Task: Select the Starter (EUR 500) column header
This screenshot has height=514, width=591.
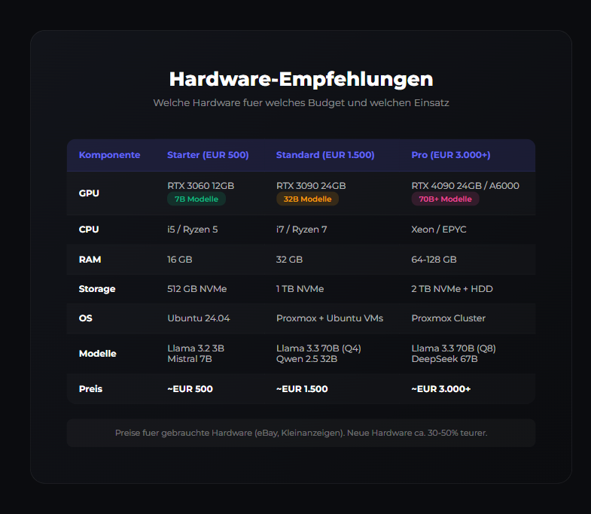Action: (208, 155)
